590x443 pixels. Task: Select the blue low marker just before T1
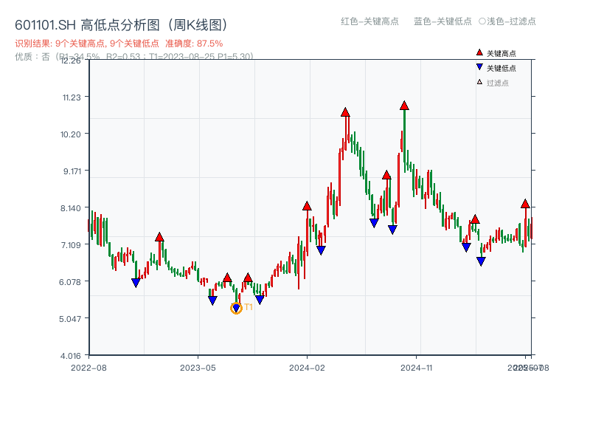tap(212, 301)
